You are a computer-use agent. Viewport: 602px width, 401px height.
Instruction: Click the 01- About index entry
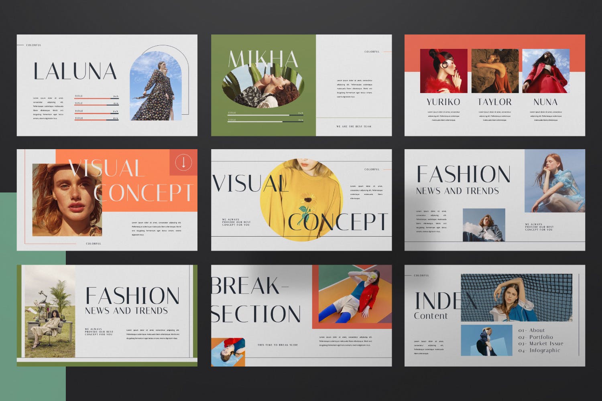tap(531, 330)
